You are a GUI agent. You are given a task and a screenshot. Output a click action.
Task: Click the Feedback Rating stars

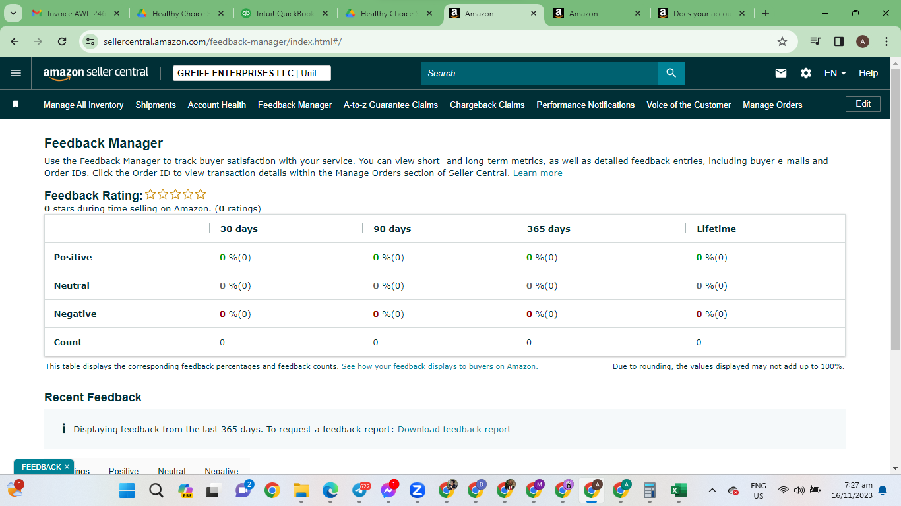(175, 194)
